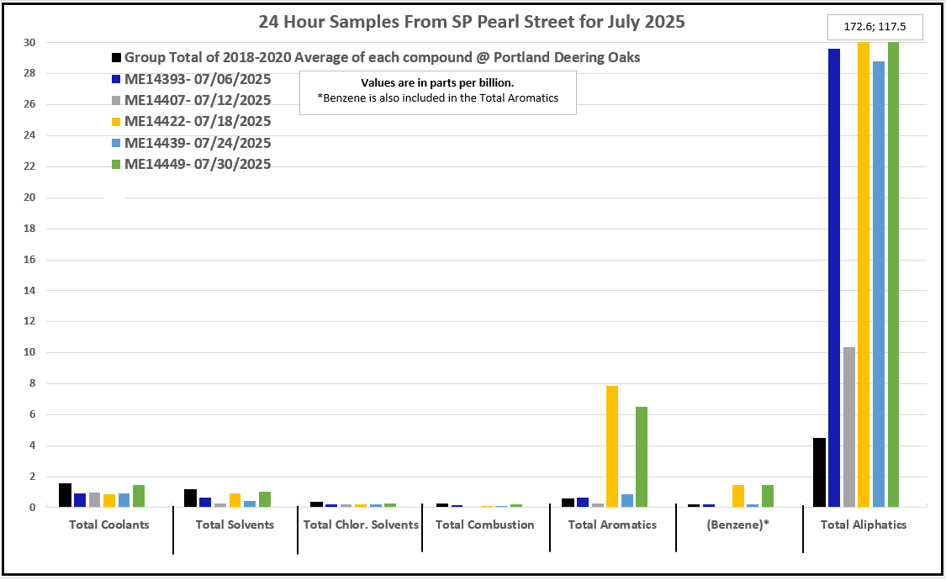The image size is (946, 580).
Task: Click the Total Solvents category label
Action: click(x=235, y=525)
